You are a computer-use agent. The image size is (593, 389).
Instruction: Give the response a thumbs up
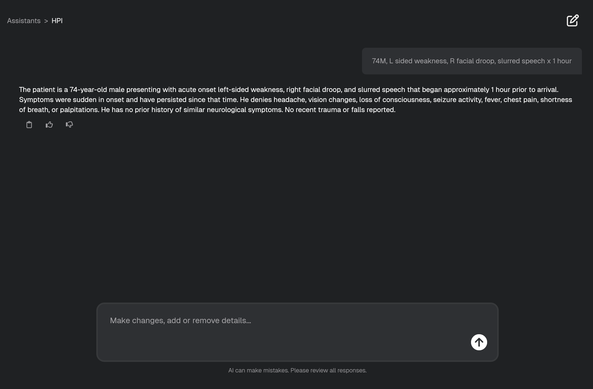click(x=49, y=125)
